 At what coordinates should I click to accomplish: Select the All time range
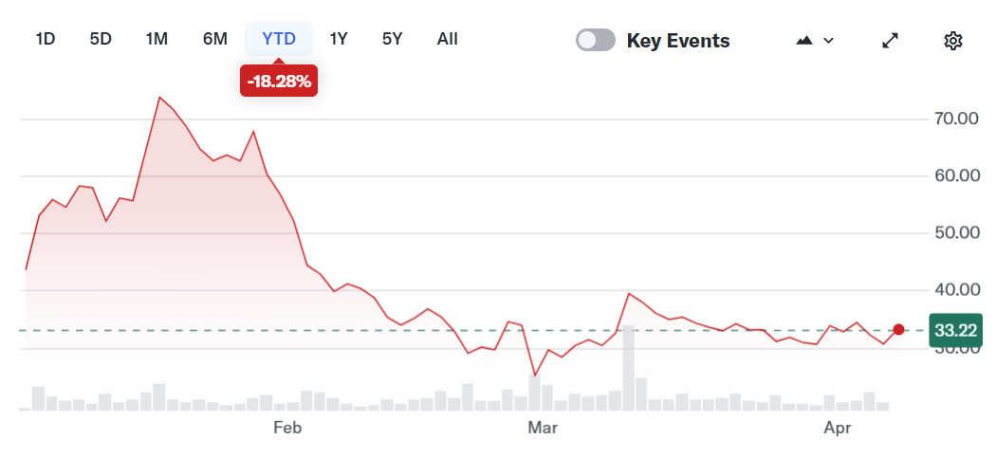click(448, 39)
